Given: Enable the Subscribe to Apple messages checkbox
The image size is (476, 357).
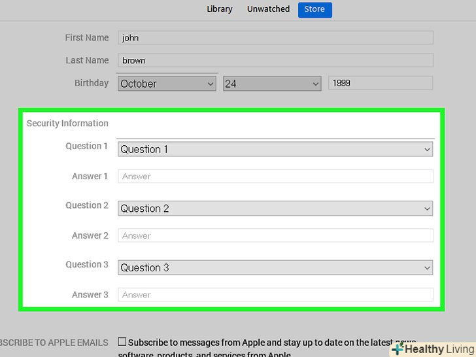Looking at the screenshot, I should click(122, 341).
